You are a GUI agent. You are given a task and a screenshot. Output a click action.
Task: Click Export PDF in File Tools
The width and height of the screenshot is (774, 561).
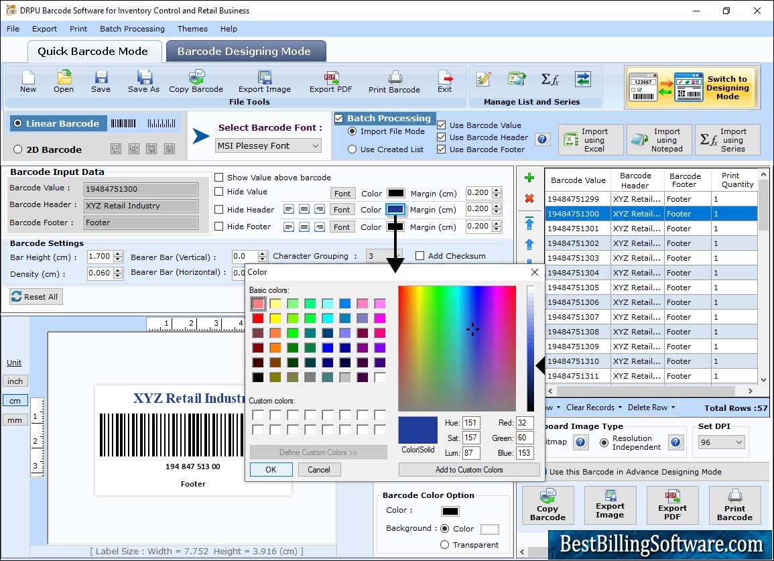click(x=331, y=81)
